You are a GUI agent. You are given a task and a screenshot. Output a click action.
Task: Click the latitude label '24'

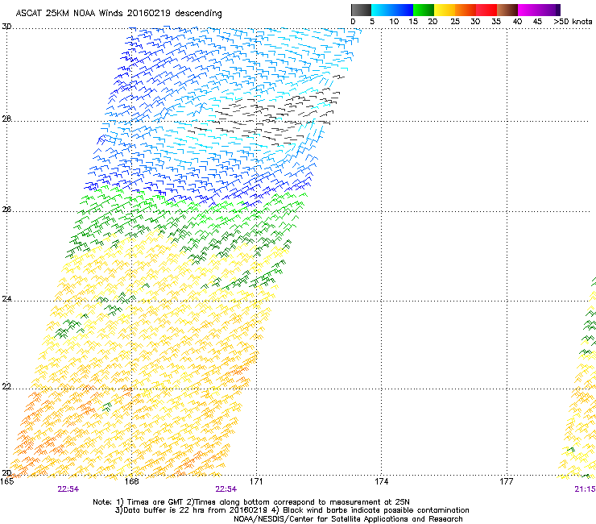[6, 299]
